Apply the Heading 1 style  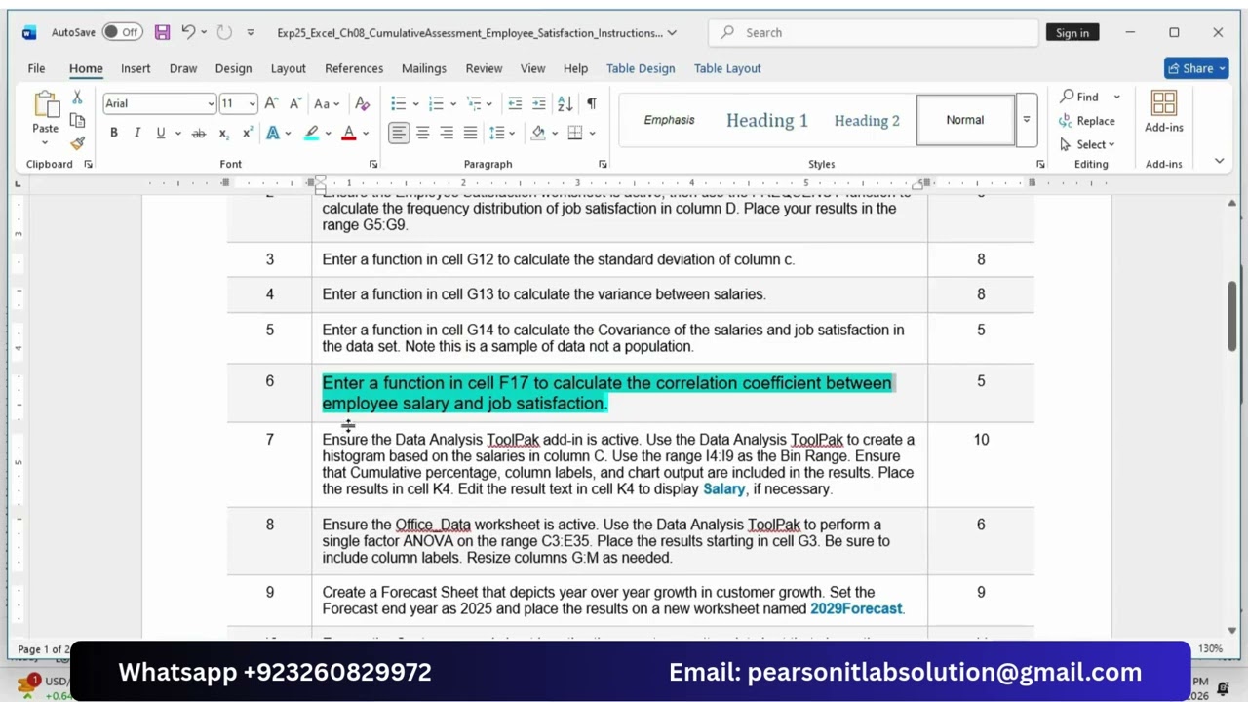(767, 120)
